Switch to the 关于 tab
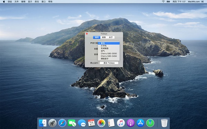Image resolution: width=207 pixels, height=129 pixels. point(111,37)
